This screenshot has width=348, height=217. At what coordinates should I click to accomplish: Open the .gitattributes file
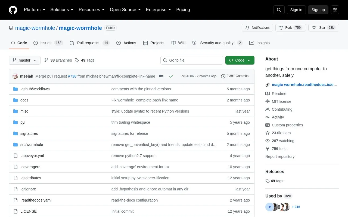pyautogui.click(x=31, y=178)
